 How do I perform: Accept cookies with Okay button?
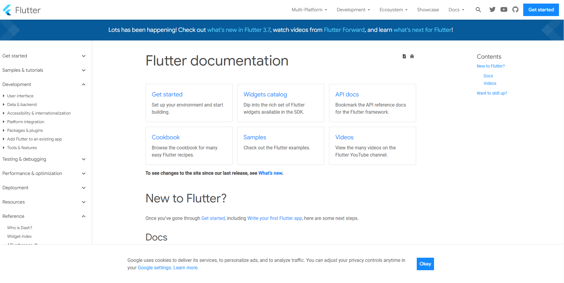[x=425, y=264]
